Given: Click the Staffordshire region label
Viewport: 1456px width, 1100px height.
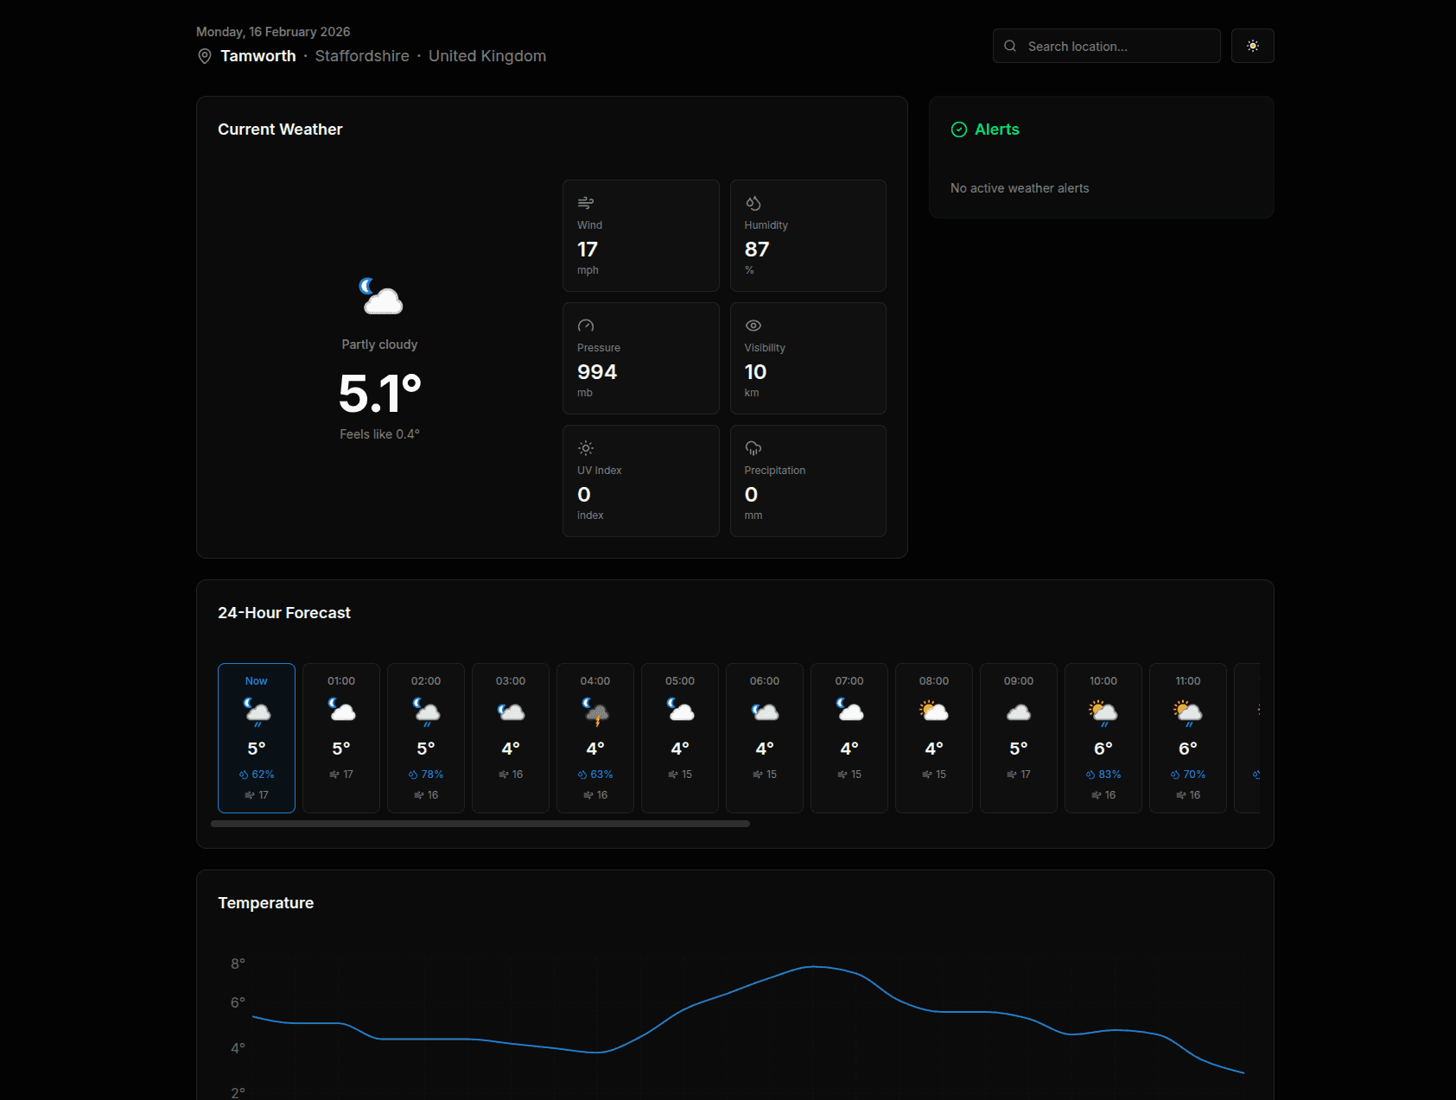Looking at the screenshot, I should [362, 55].
